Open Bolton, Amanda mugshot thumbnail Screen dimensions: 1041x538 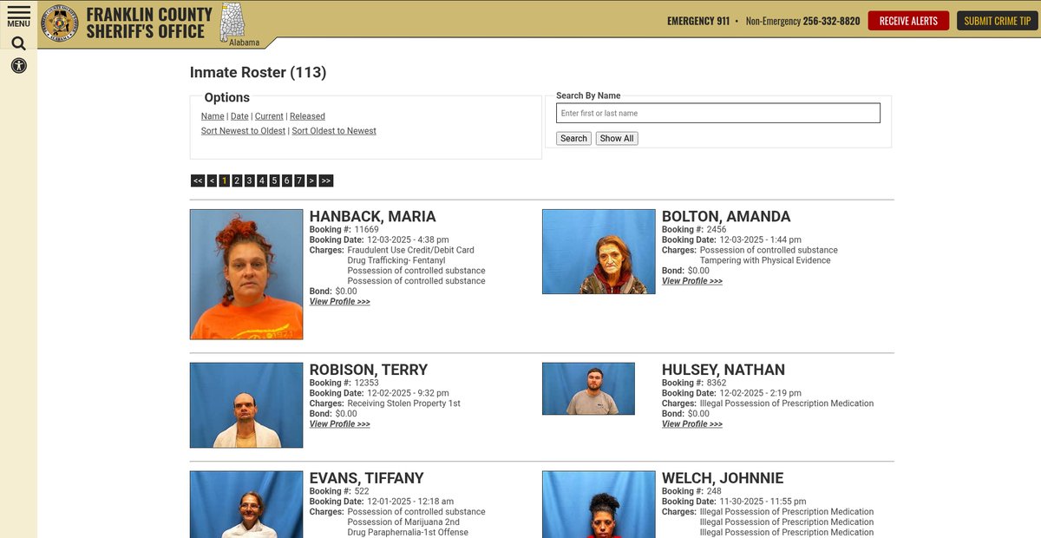tap(599, 252)
